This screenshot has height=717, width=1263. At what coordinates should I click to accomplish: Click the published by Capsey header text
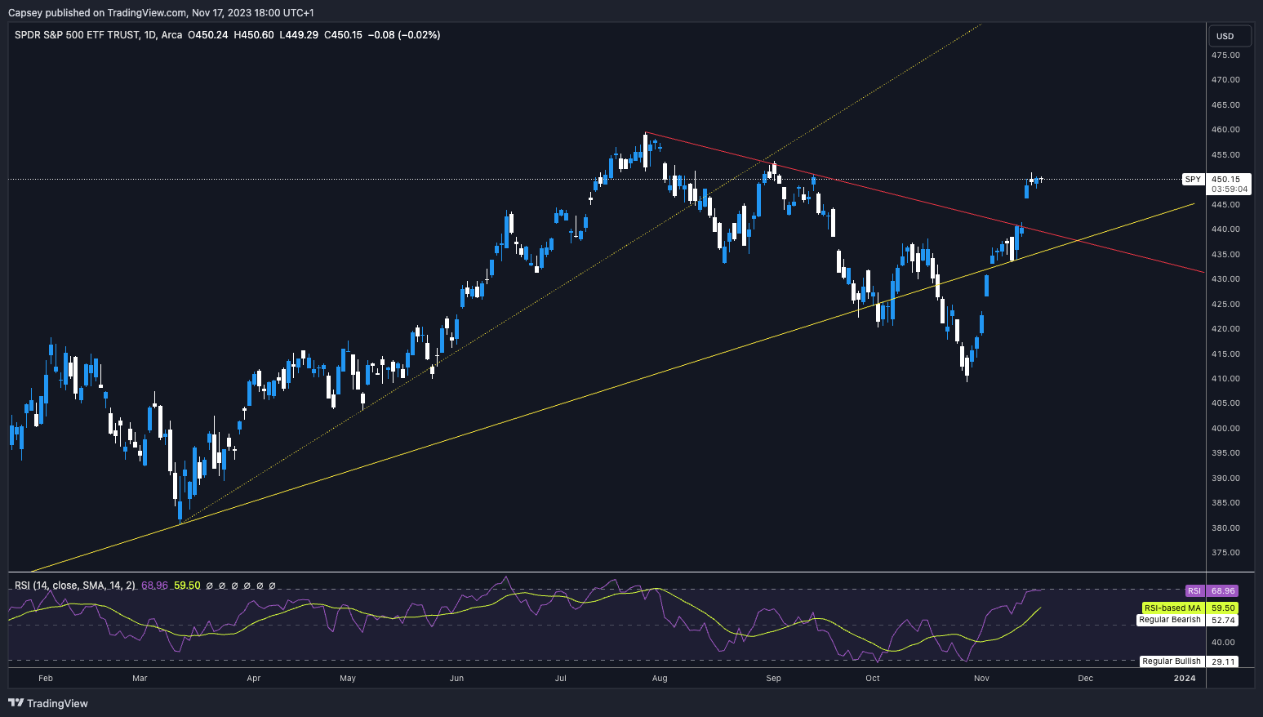pos(160,12)
